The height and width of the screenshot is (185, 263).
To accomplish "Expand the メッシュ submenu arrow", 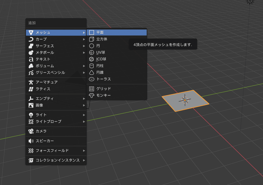I will [x=84, y=33].
